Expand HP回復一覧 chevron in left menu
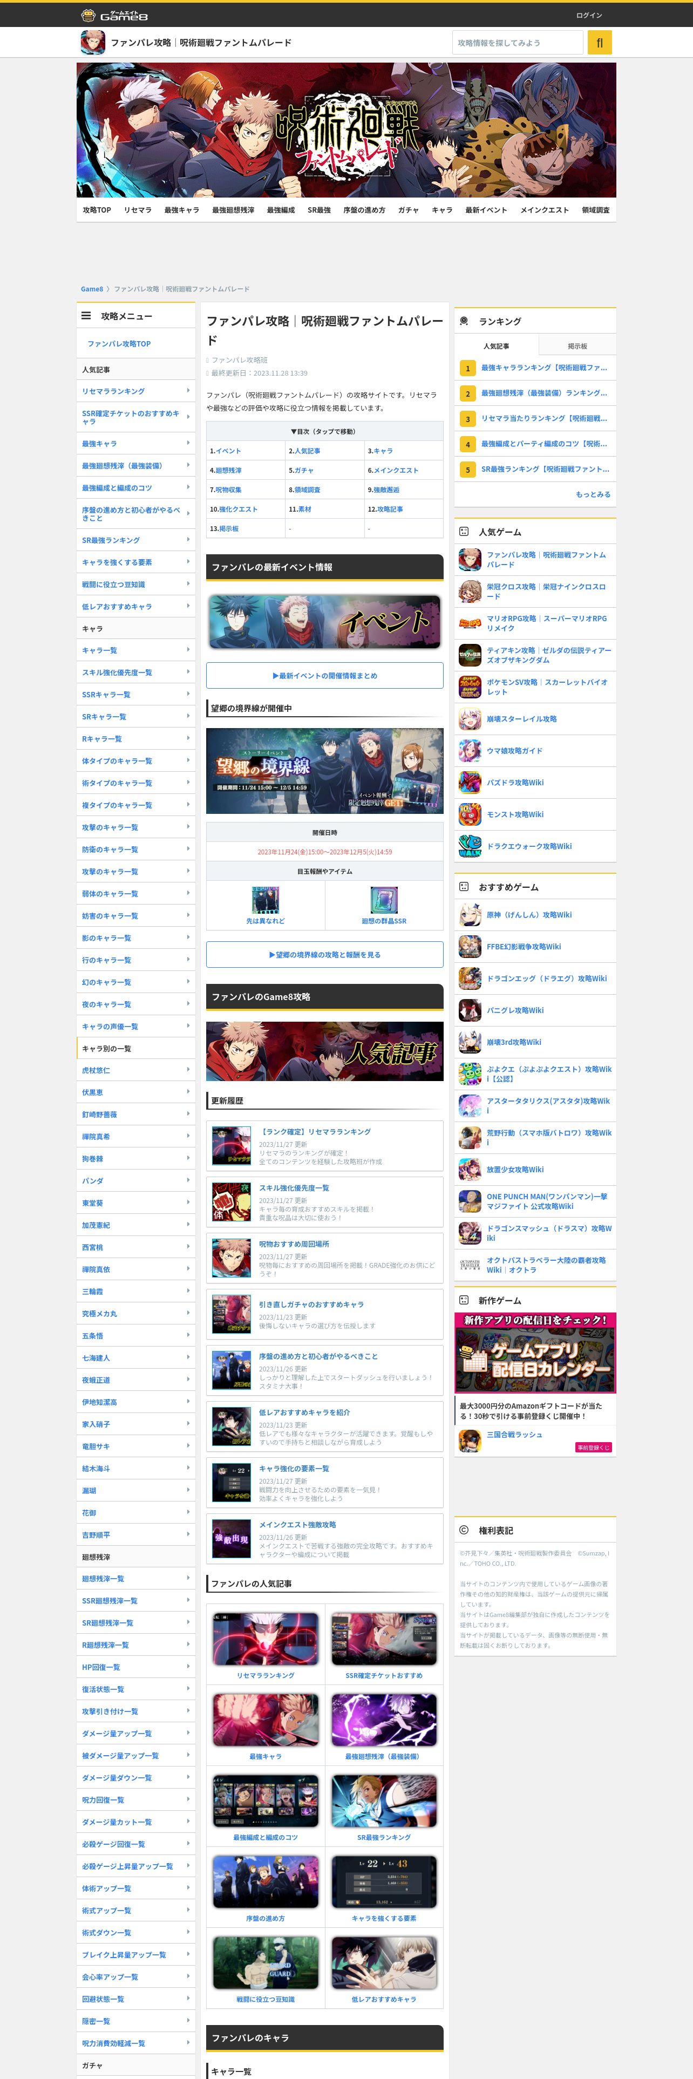 click(x=189, y=1667)
